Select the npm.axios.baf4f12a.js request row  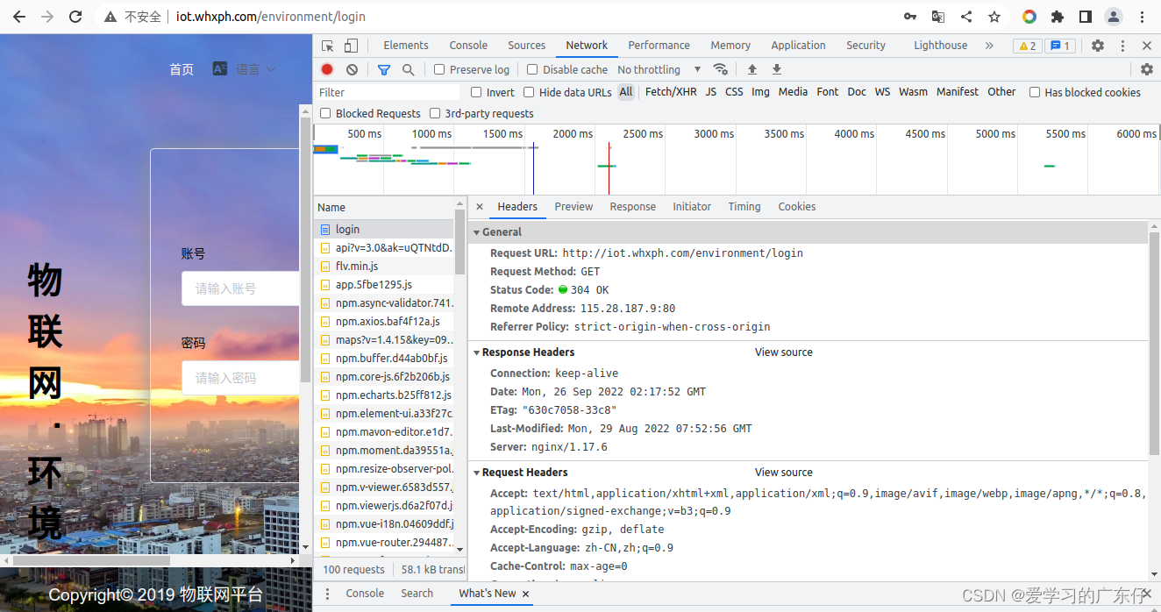(384, 322)
